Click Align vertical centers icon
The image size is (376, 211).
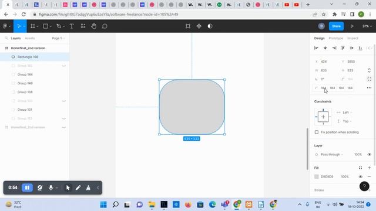(351, 48)
